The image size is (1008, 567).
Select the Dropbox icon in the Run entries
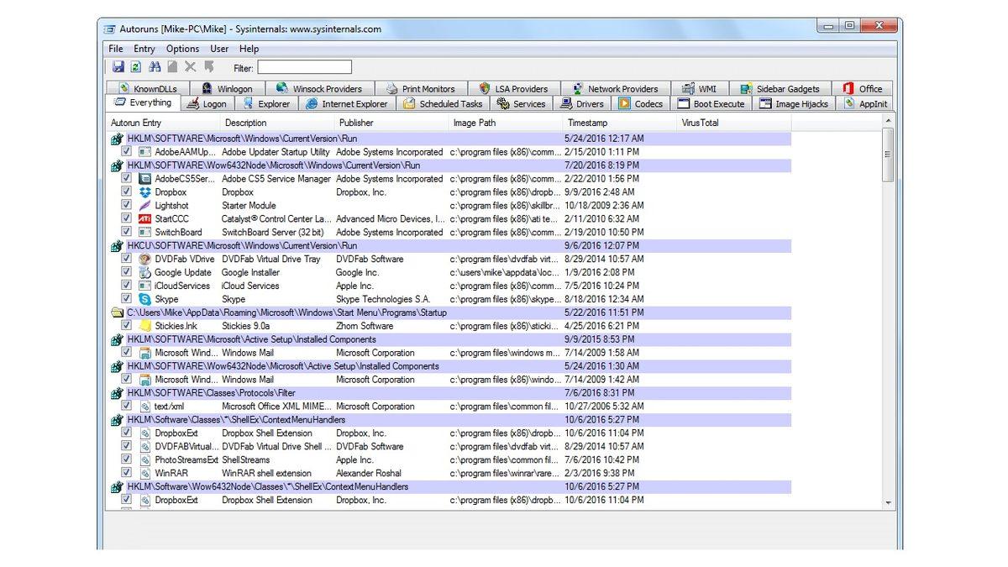pyautogui.click(x=144, y=192)
